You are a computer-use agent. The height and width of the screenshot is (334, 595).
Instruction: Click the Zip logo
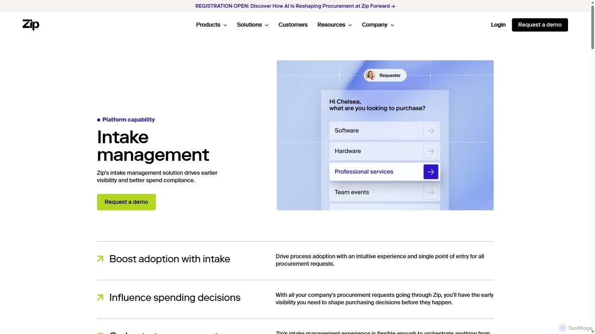coord(31,25)
